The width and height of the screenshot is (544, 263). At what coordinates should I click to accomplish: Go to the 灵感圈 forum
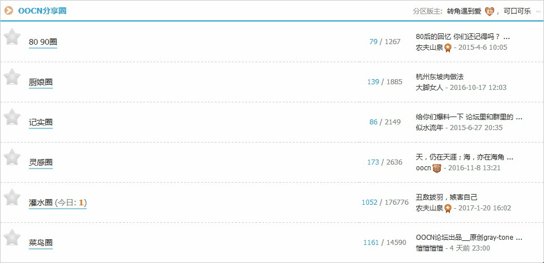[41, 163]
